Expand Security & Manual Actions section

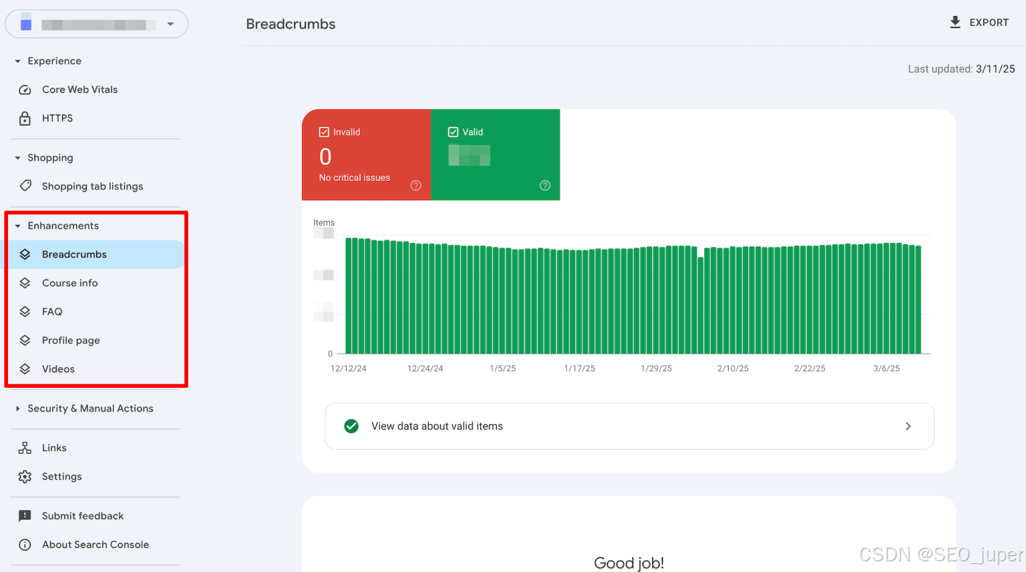pos(18,408)
